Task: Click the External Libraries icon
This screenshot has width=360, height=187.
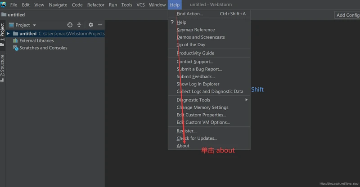Action: pyautogui.click(x=16, y=41)
